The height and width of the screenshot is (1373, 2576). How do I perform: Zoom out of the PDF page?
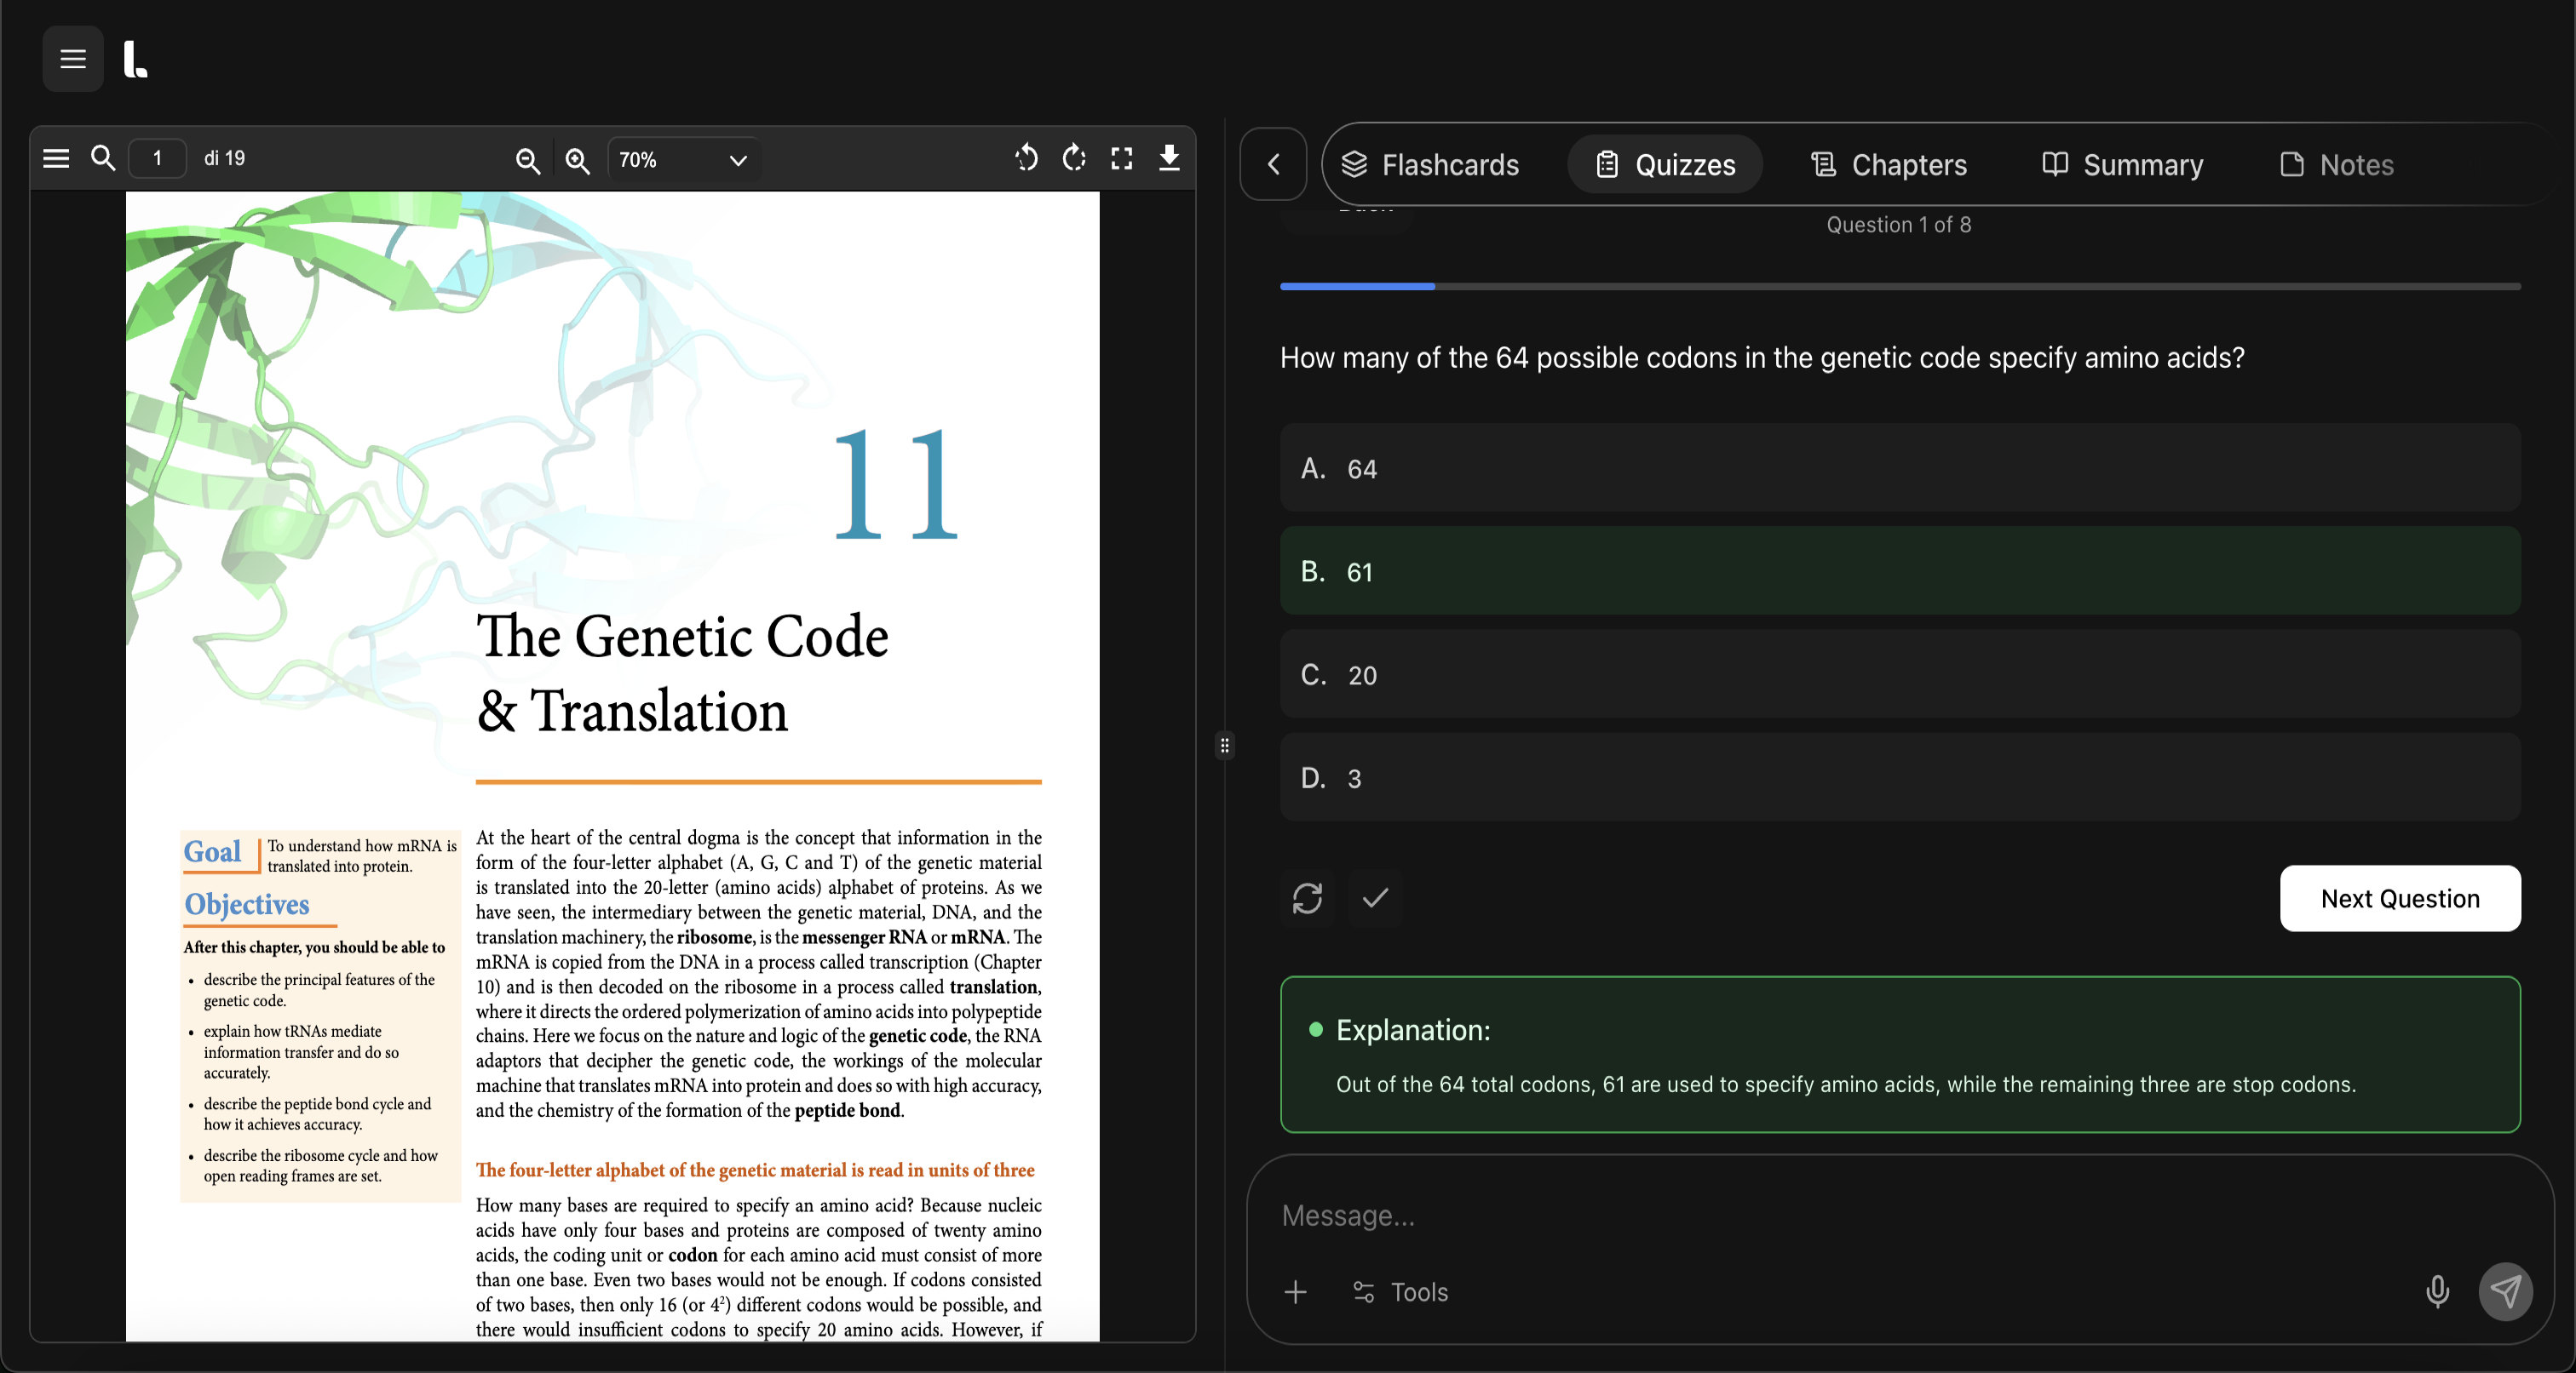coord(528,160)
